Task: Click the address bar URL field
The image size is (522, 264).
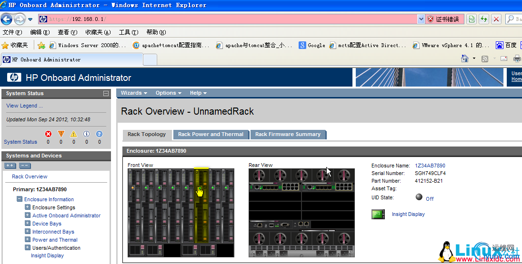Action: coord(228,20)
